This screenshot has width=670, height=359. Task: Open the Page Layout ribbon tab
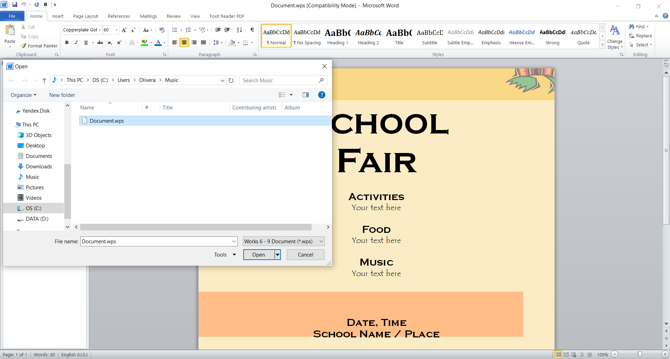click(85, 16)
